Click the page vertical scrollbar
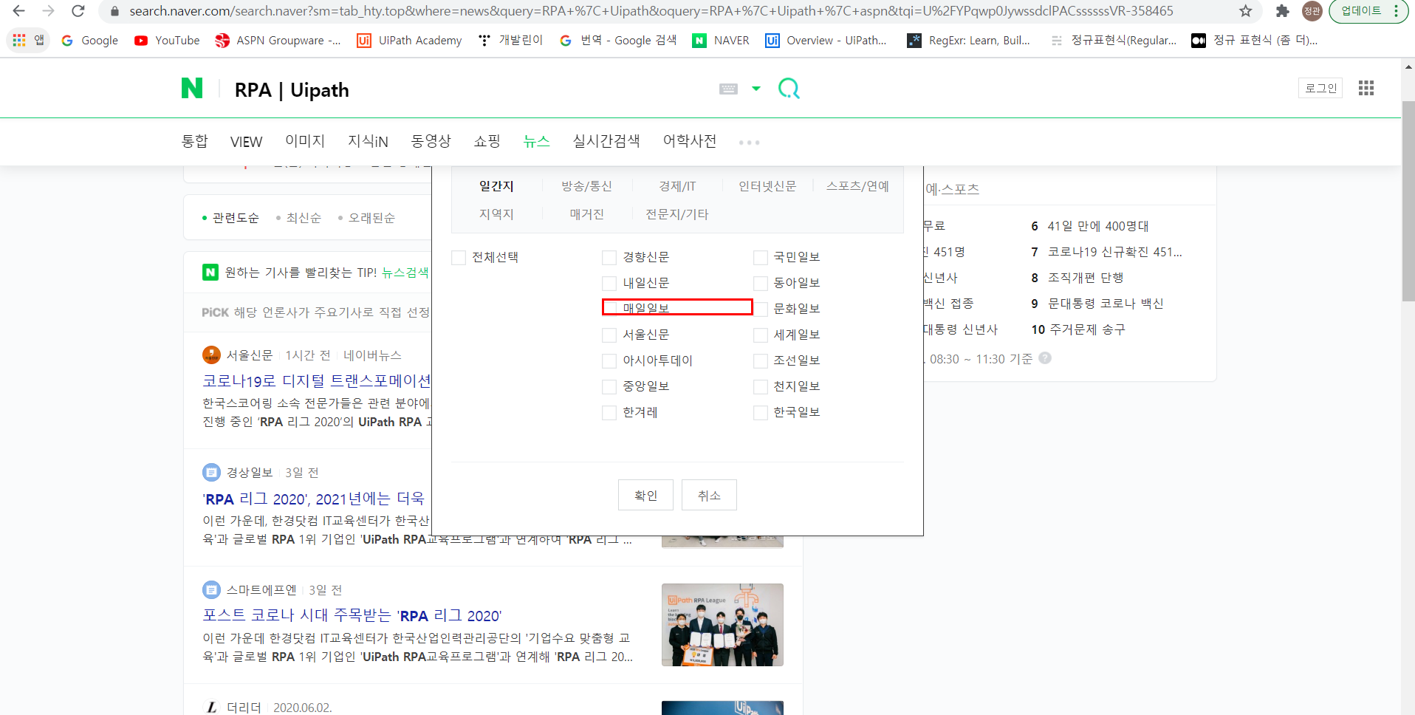This screenshot has height=715, width=1415. pyautogui.click(x=1408, y=201)
